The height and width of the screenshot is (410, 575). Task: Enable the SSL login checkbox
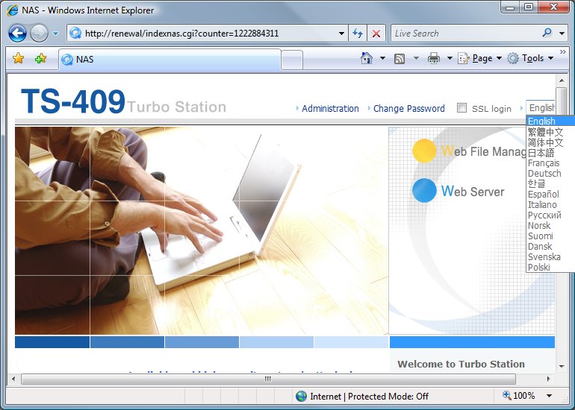(x=461, y=108)
